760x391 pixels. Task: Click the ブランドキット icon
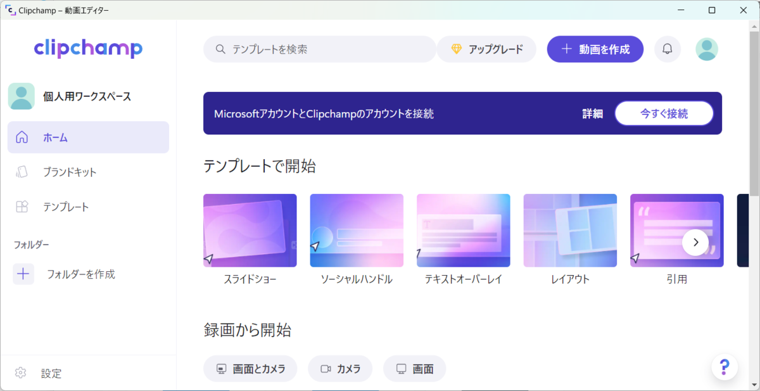[x=22, y=172]
